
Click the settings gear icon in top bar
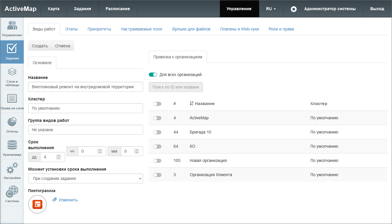pyautogui.click(x=294, y=9)
